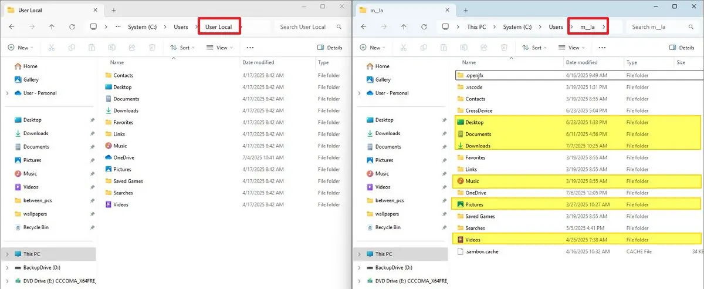Click System (C:) breadcrumb in m__la window
The height and width of the screenshot is (289, 704).
[x=517, y=27]
